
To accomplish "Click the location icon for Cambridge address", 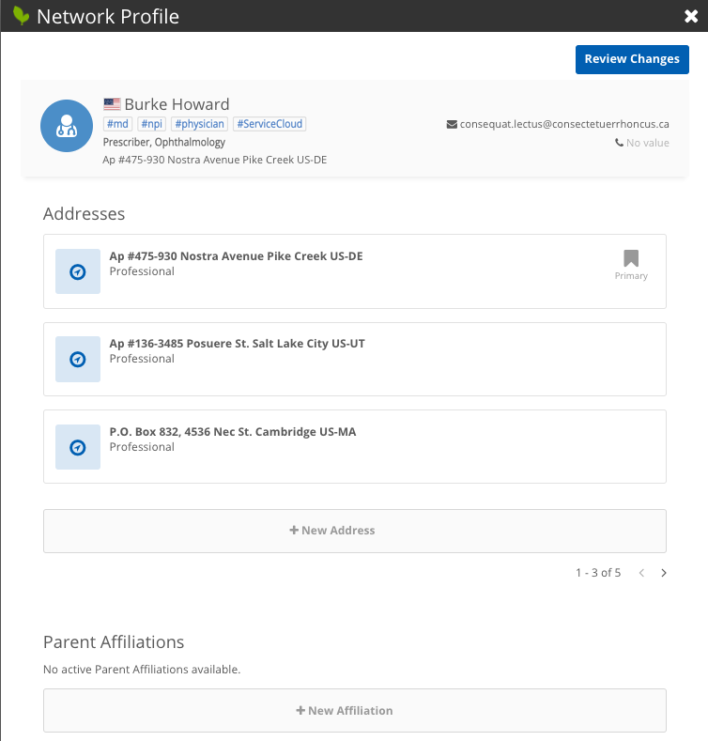I will tap(78, 447).
